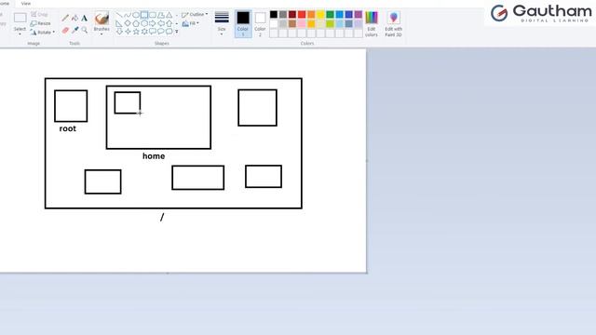Choose the Triangle shape
The image size is (596, 335).
(169, 15)
